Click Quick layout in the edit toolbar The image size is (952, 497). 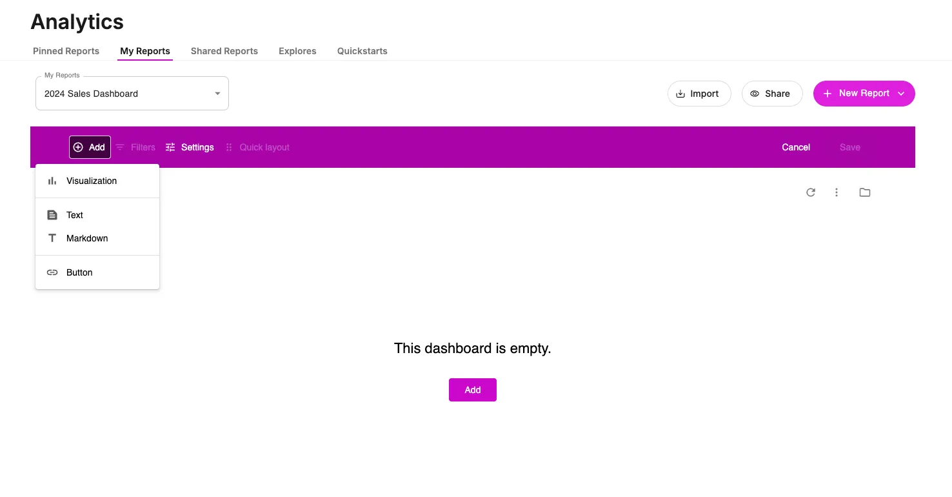point(257,147)
